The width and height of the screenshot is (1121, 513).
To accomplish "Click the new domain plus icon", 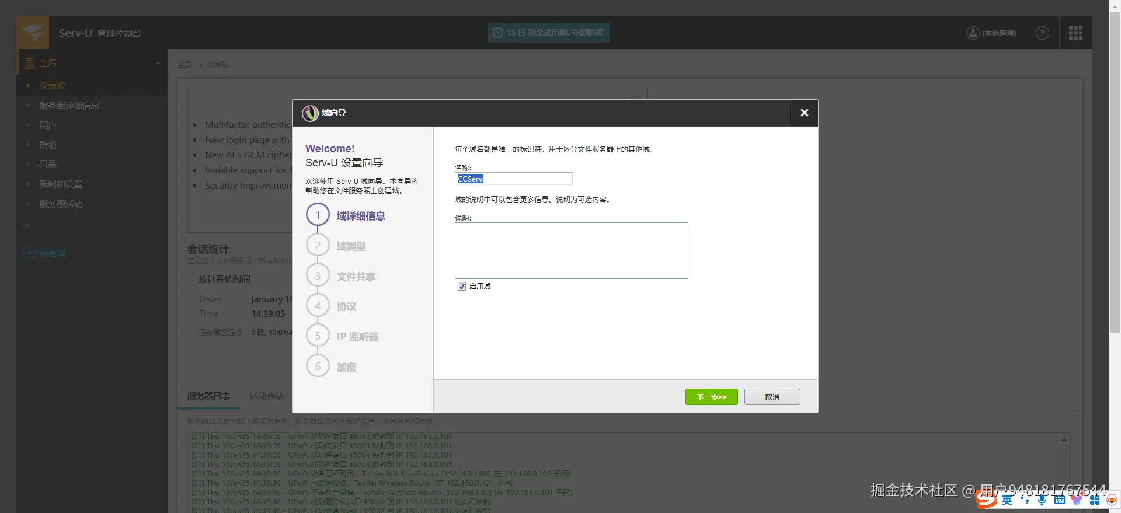I will 29,253.
